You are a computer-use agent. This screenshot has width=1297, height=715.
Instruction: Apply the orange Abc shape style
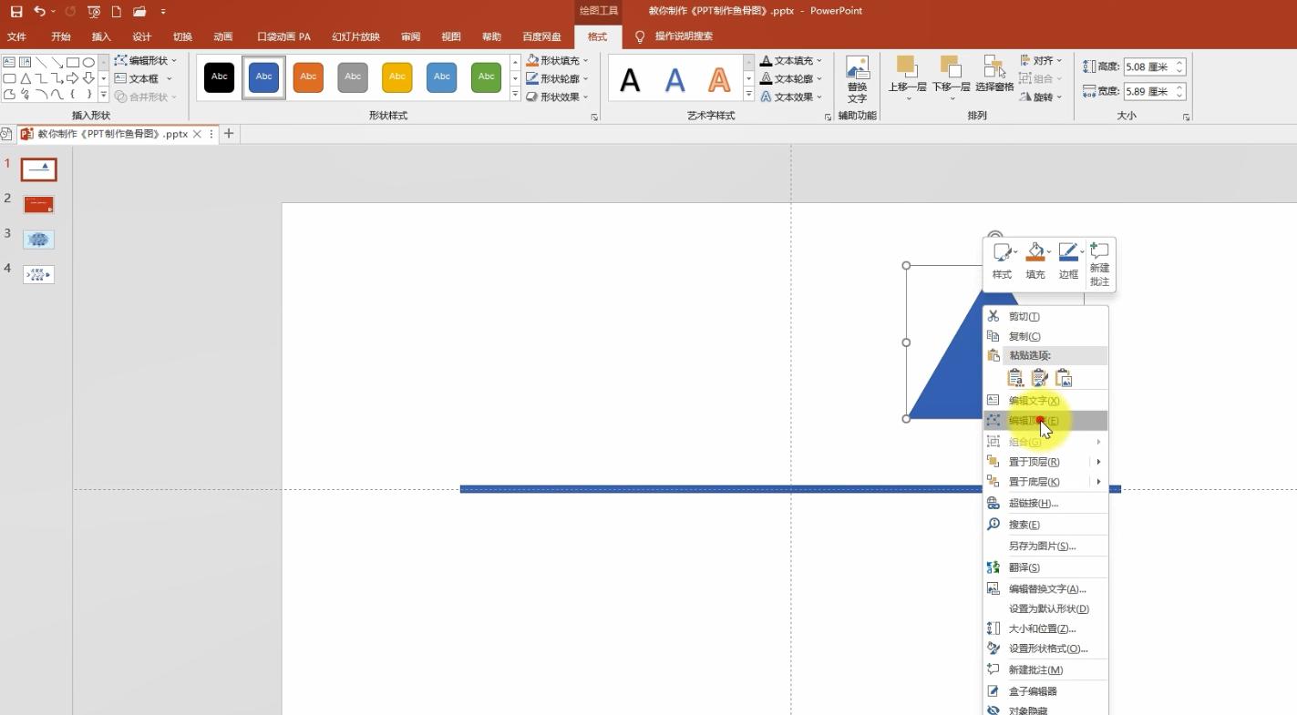308,77
